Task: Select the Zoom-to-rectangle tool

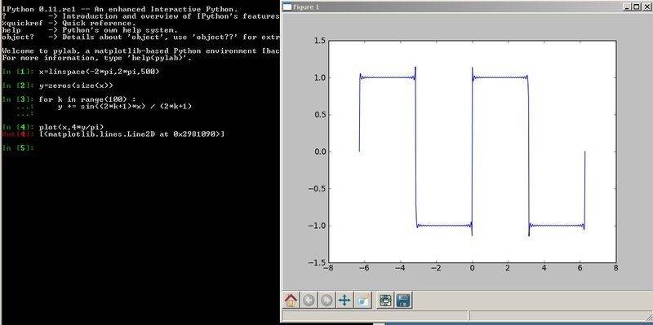Action: tap(362, 300)
